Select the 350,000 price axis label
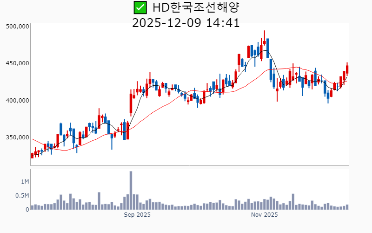Screen dimensions: 372x233 click(18, 137)
